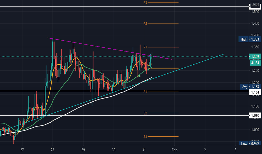Click the R2 pivot level label
The width and height of the screenshot is (262, 154).
145,24
